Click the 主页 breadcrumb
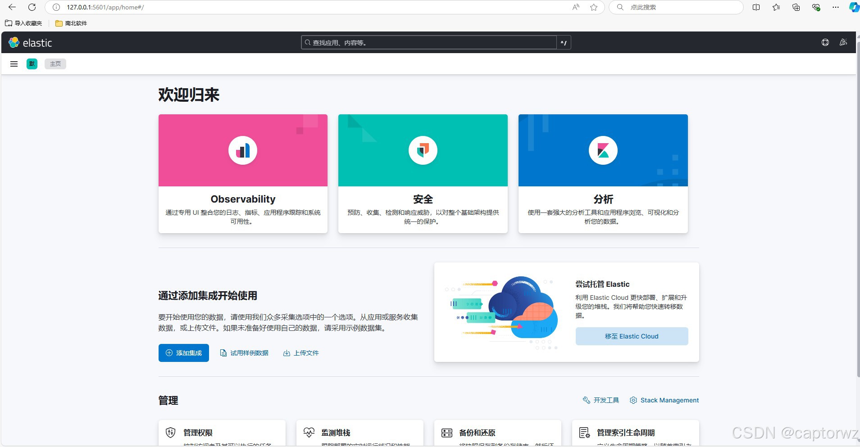The image size is (860, 447). (55, 64)
